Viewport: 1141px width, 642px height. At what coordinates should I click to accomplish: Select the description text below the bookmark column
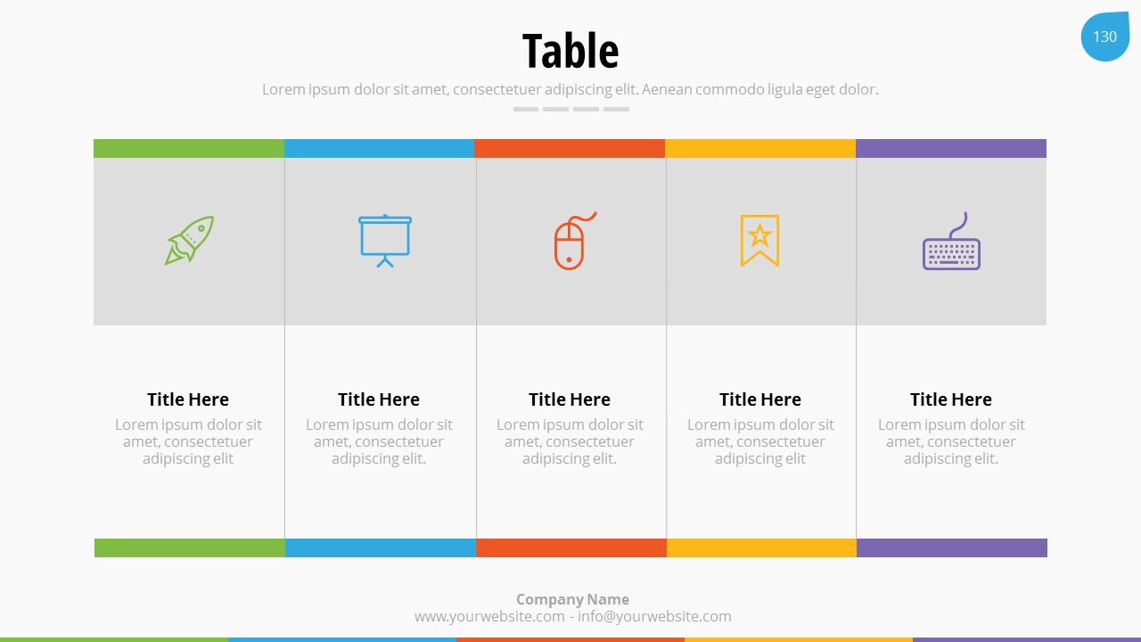(x=760, y=441)
